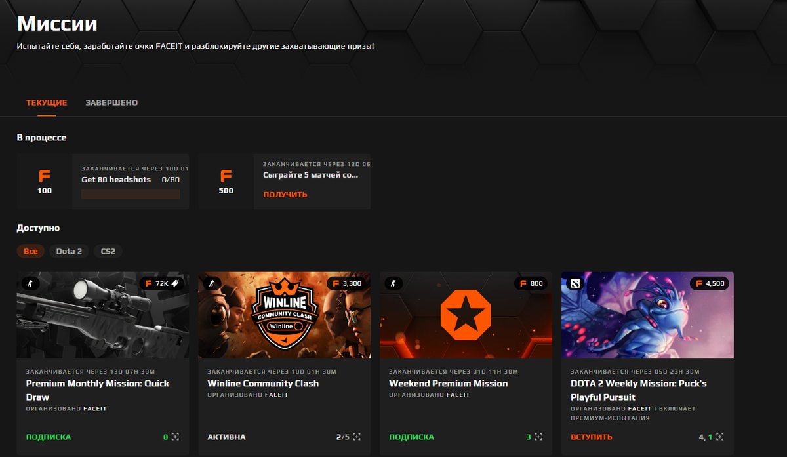Click the CS2 game icon on Quick Draw card
The width and height of the screenshot is (787, 457).
pos(30,283)
